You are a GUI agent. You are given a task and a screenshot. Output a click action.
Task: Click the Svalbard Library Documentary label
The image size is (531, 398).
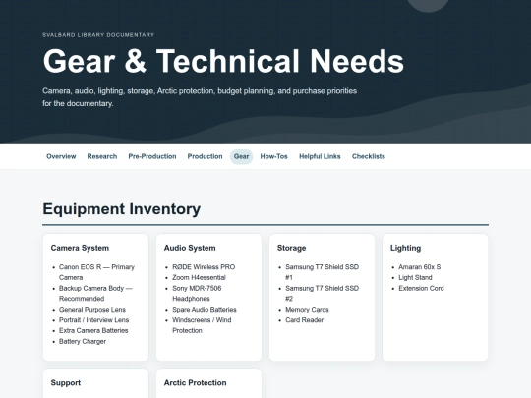point(98,34)
